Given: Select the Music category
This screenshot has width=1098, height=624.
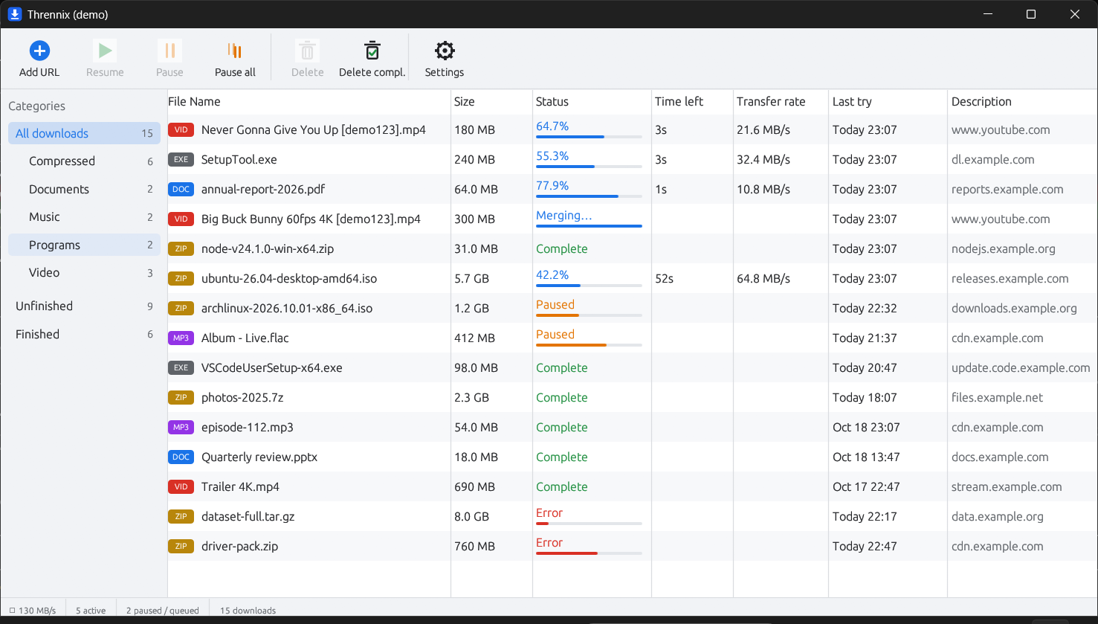Looking at the screenshot, I should tap(84, 217).
